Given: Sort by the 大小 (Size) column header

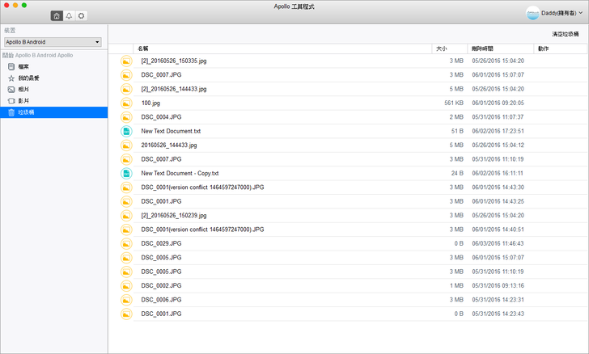Looking at the screenshot, I should pos(441,48).
